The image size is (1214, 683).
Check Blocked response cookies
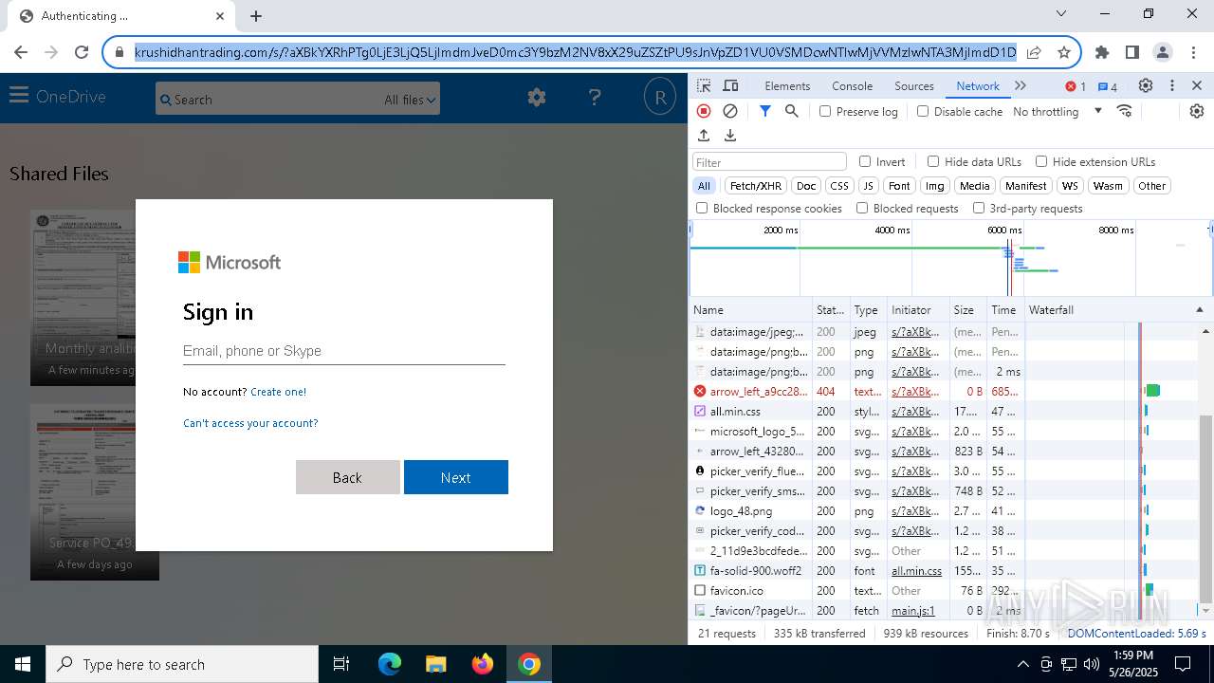(702, 208)
